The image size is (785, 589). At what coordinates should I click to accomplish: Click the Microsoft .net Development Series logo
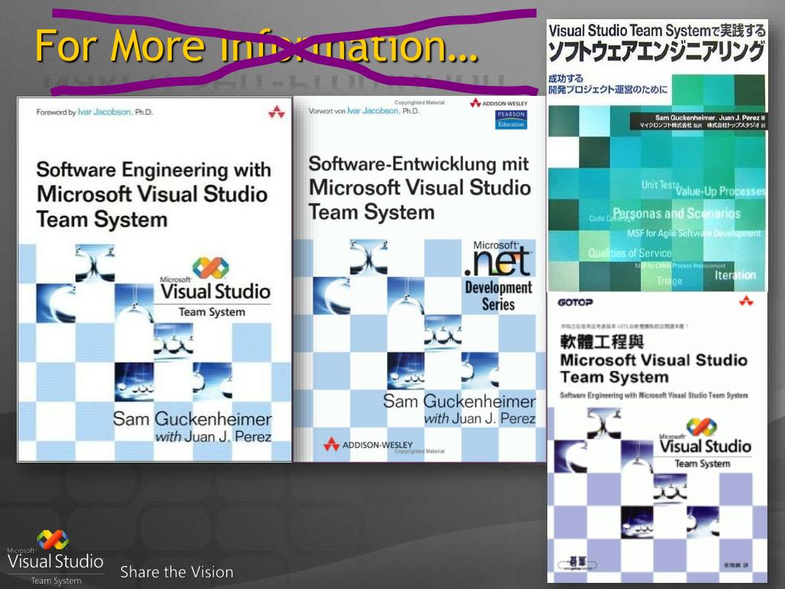coord(498,276)
